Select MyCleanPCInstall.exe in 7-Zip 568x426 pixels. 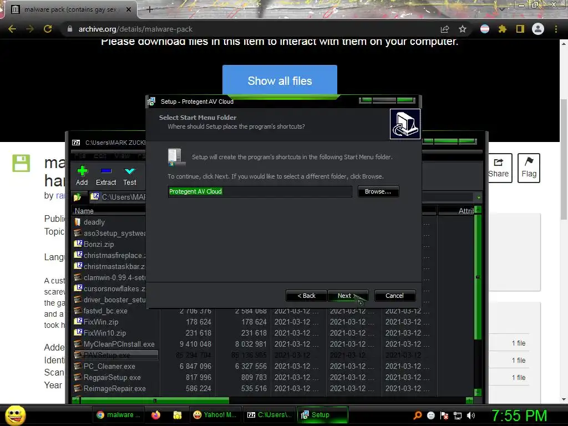(x=119, y=344)
